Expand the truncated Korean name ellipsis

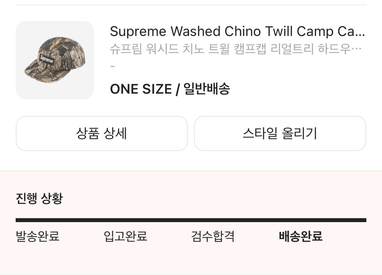[357, 50]
